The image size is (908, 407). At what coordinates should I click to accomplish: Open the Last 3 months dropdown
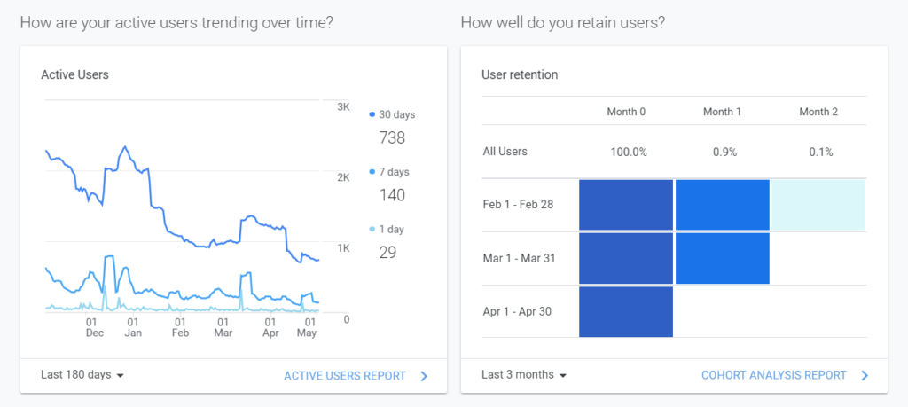(x=524, y=375)
